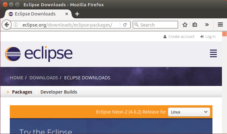Click the magnifier icon in search box
This screenshot has width=227, height=134.
[136, 25]
